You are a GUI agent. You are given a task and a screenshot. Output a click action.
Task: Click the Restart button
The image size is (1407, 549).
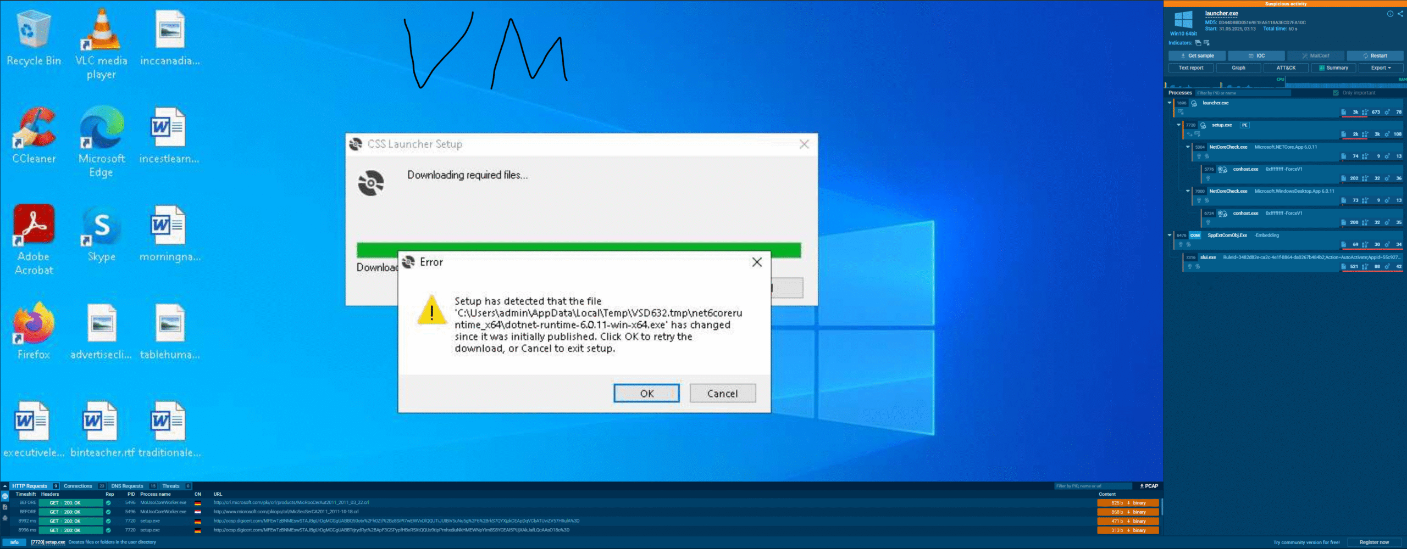[1375, 56]
